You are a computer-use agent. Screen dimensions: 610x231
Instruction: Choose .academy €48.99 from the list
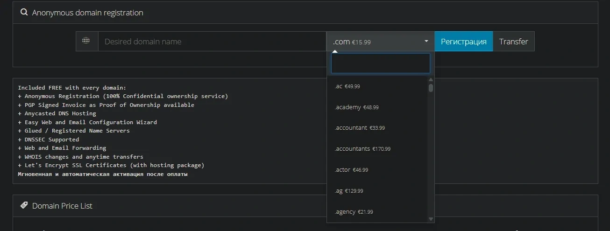(x=356, y=107)
